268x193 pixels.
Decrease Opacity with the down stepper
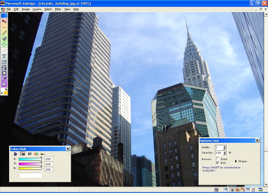pyautogui.click(x=225, y=154)
